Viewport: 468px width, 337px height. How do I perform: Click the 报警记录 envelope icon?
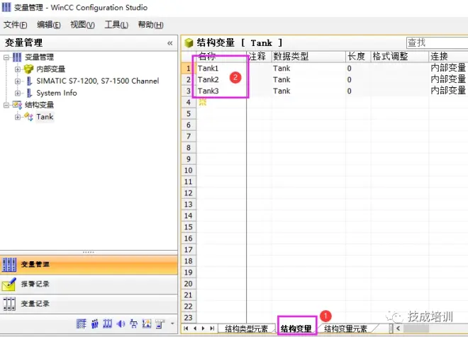click(x=9, y=285)
